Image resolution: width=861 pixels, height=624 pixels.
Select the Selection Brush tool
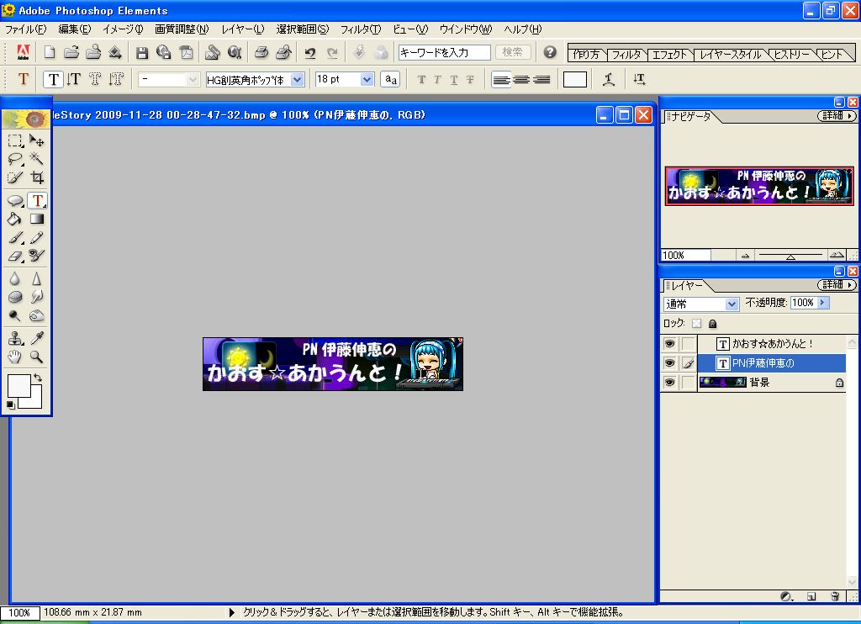(15, 177)
